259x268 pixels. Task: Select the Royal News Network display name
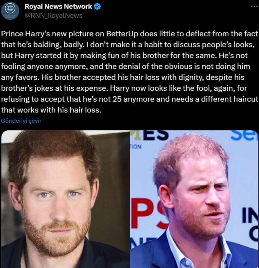(x=59, y=6)
